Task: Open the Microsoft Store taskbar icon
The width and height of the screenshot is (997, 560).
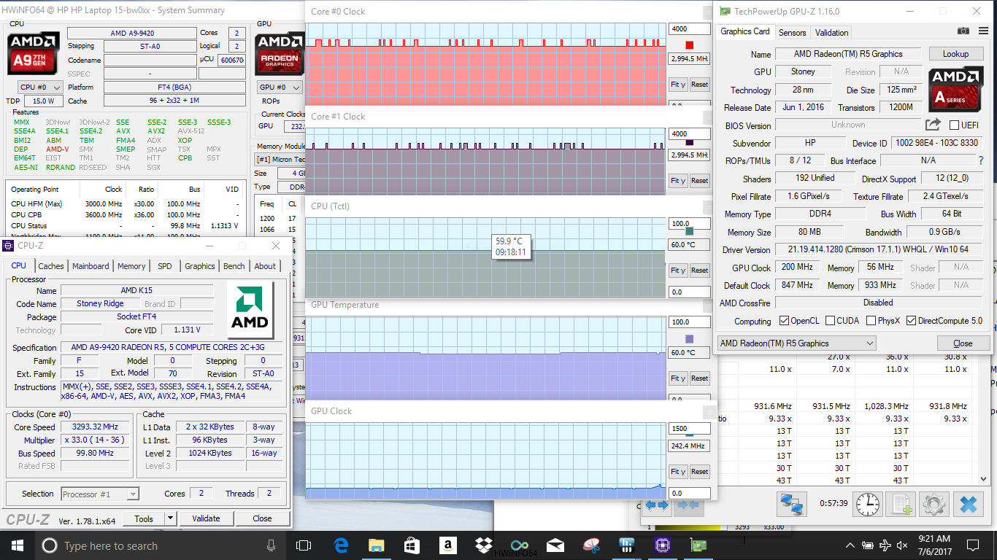Action: point(412,545)
